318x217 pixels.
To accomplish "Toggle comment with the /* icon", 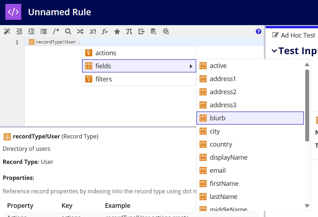I will coord(56,32).
